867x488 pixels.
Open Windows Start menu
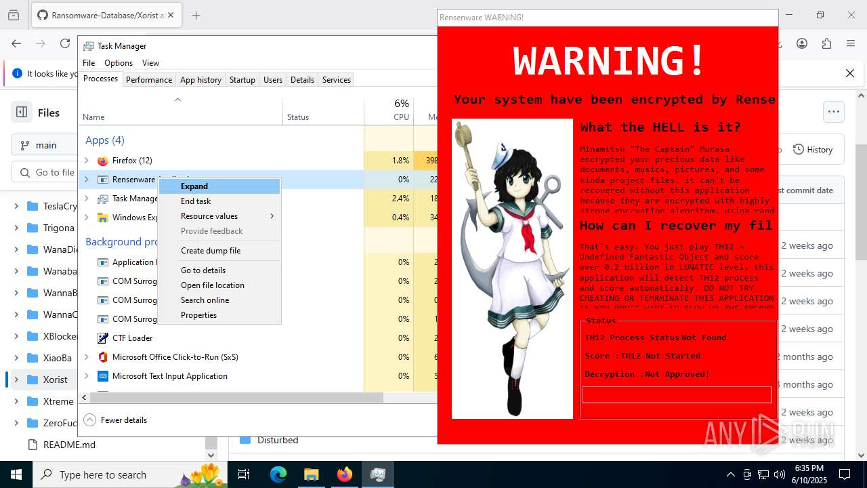pos(16,474)
